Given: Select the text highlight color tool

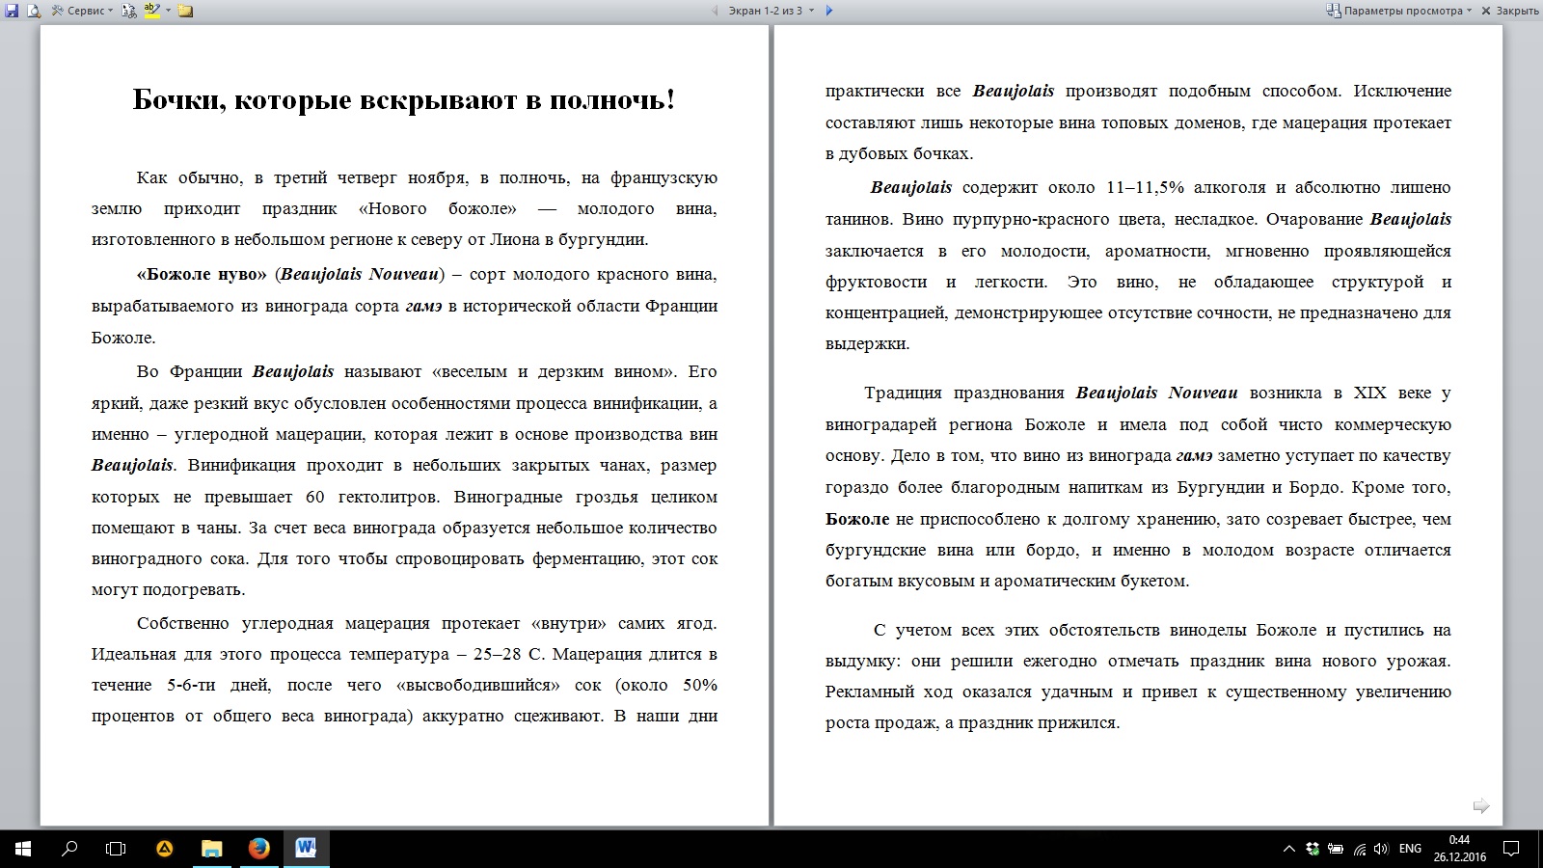Looking at the screenshot, I should tap(152, 11).
